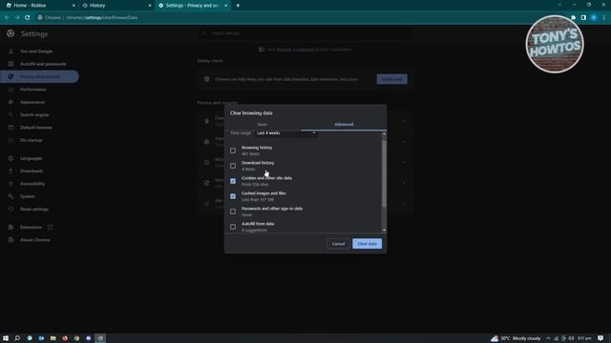Open the Time range dropdown
611x343 pixels.
[286, 133]
